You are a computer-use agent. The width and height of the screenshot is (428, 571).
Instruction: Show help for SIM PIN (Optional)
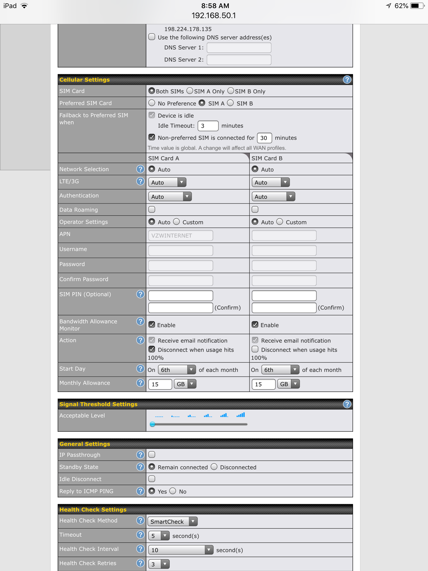coord(140,294)
